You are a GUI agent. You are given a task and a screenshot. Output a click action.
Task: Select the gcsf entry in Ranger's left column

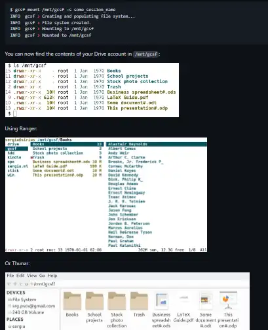16,149
